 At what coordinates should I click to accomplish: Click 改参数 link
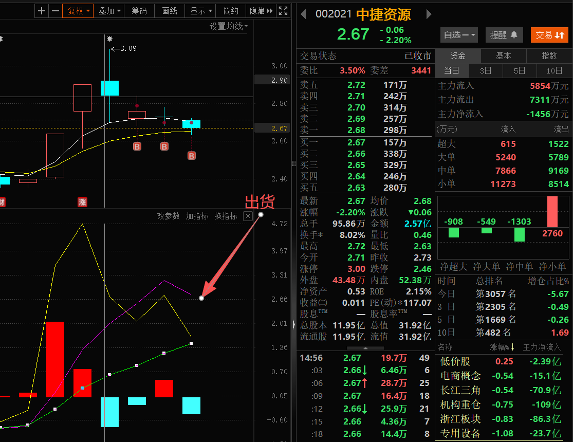click(x=168, y=216)
